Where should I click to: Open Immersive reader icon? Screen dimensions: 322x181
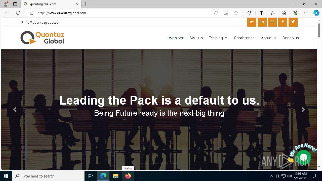226,13
